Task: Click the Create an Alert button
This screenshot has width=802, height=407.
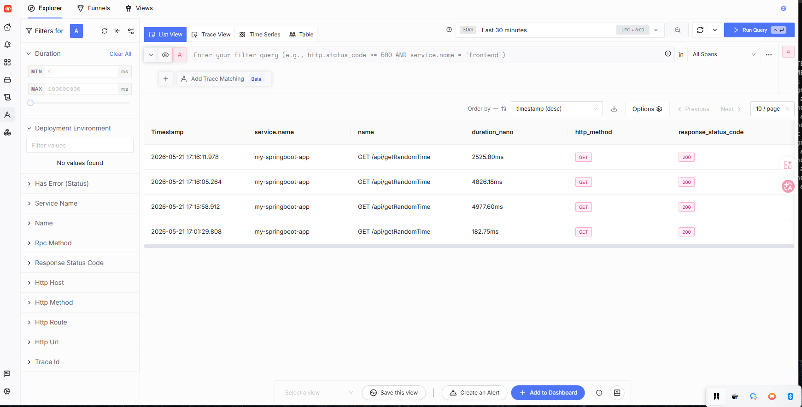Action: click(x=474, y=393)
